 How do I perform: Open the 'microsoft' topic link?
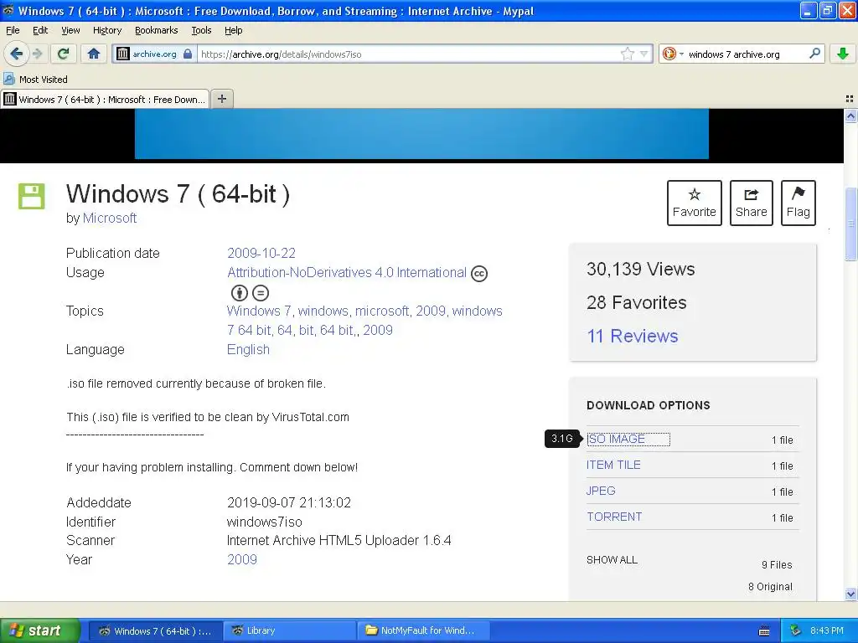click(x=381, y=311)
